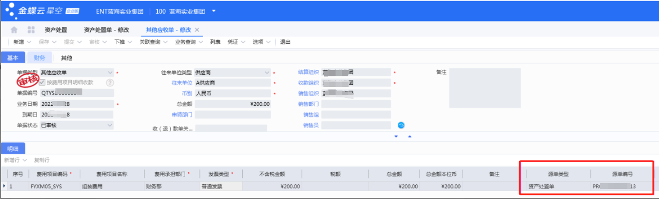Open the 单据类型 combo box
659x199 pixels.
pos(77,72)
